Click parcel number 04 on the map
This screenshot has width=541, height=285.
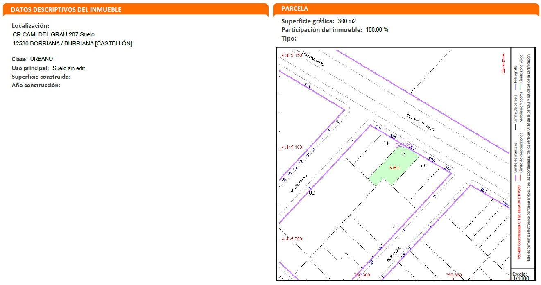click(x=385, y=143)
